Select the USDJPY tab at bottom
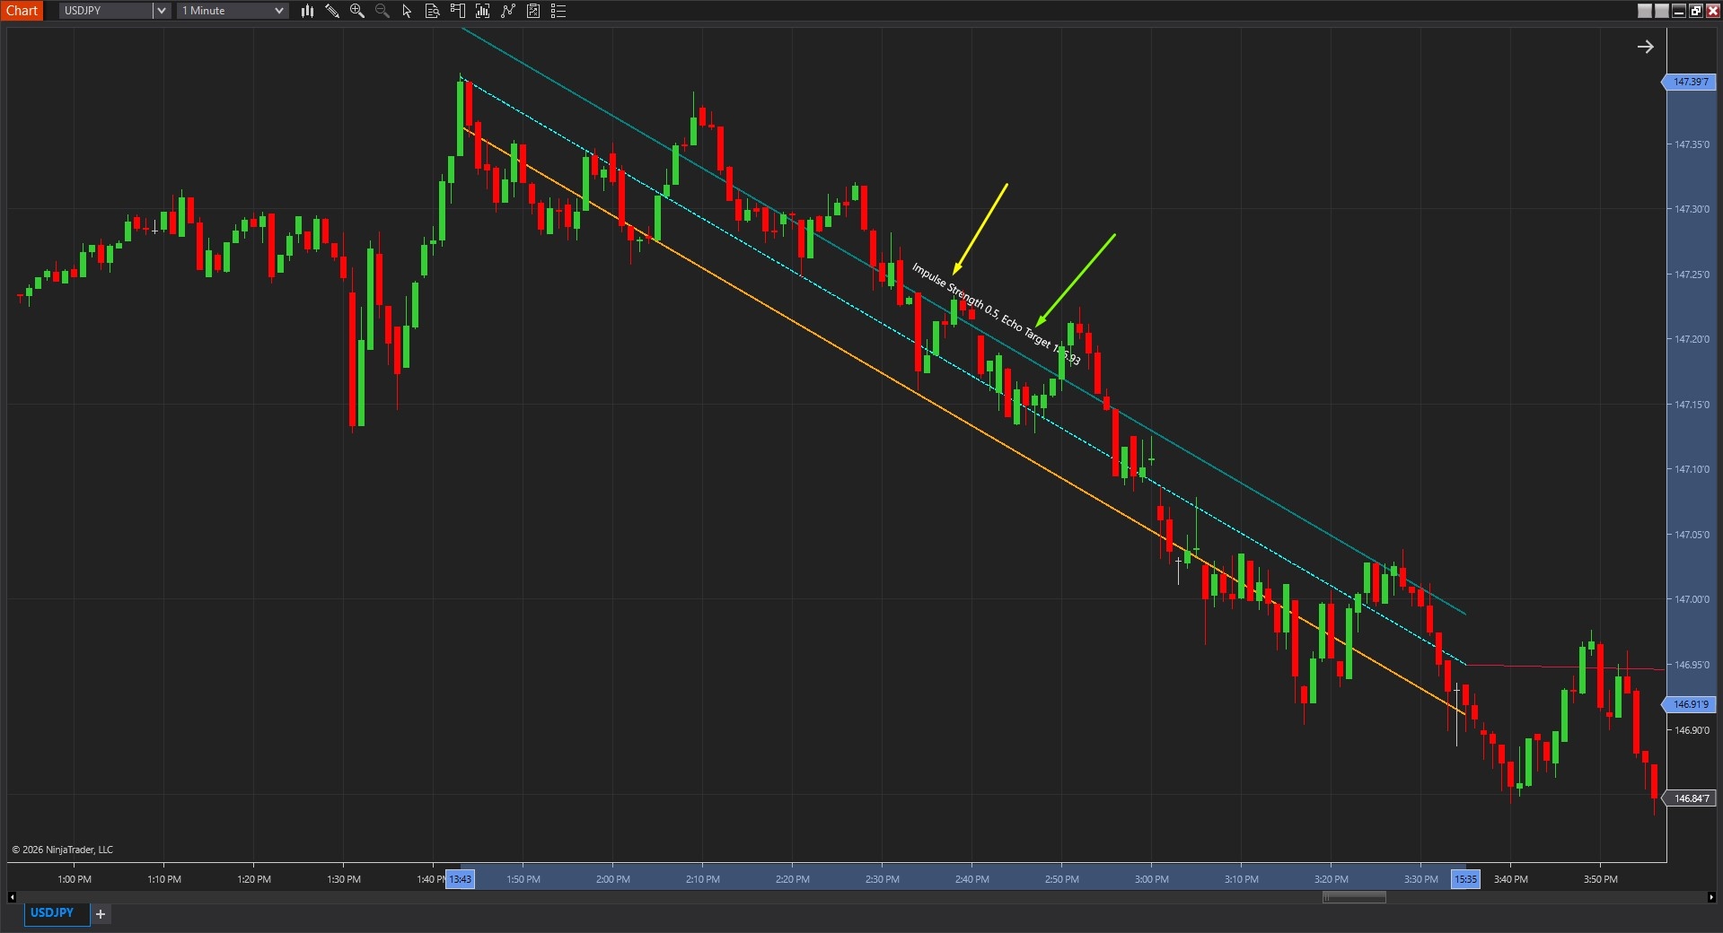This screenshot has width=1723, height=933. click(52, 913)
